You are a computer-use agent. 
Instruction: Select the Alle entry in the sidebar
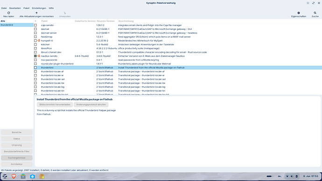click(17, 21)
